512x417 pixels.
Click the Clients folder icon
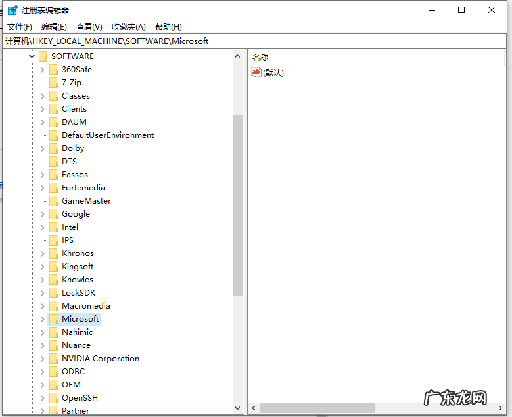pyautogui.click(x=53, y=109)
